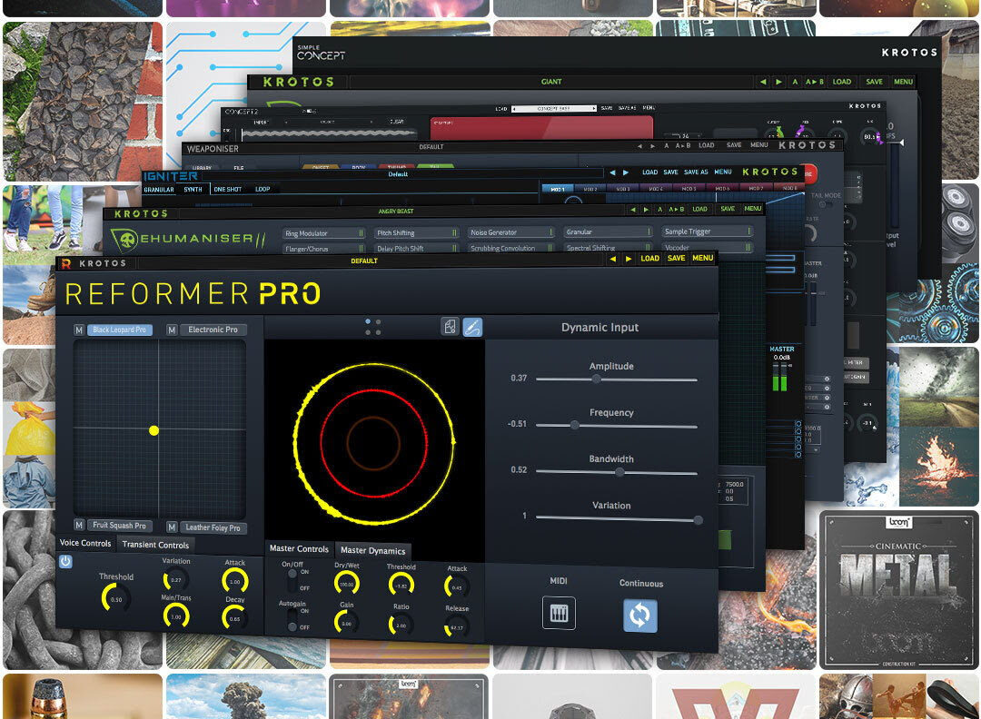Click the Gain knob
This screenshot has width=981, height=719.
click(x=347, y=623)
